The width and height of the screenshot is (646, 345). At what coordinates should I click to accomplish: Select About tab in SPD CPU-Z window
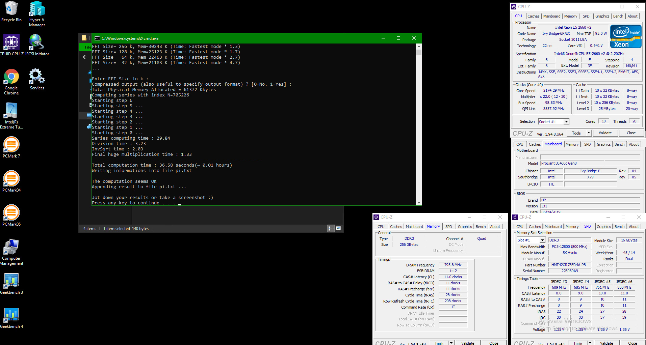634,227
